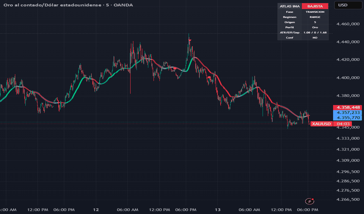Click the lightning bolt icon near the time axis

pyautogui.click(x=309, y=201)
